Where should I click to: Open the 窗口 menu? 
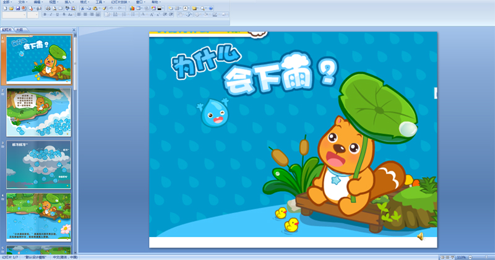140,2
